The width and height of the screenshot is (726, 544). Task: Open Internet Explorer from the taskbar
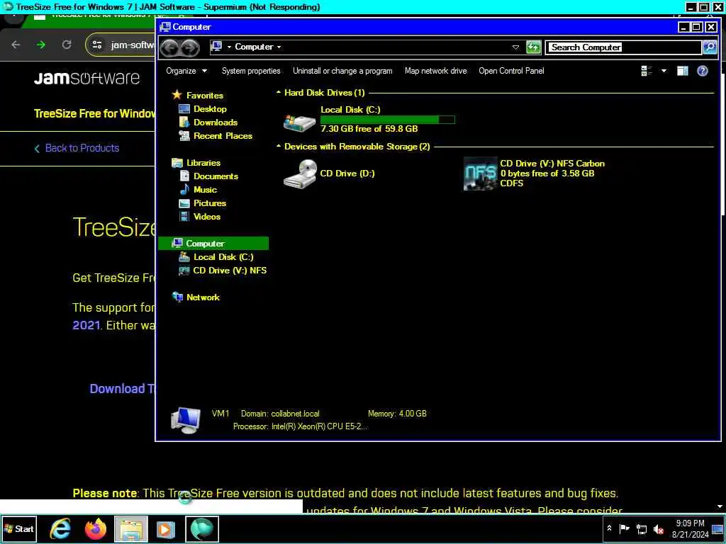(60, 528)
